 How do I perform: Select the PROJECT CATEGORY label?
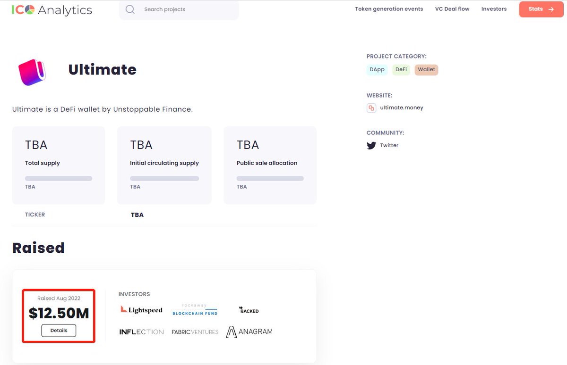[396, 57]
